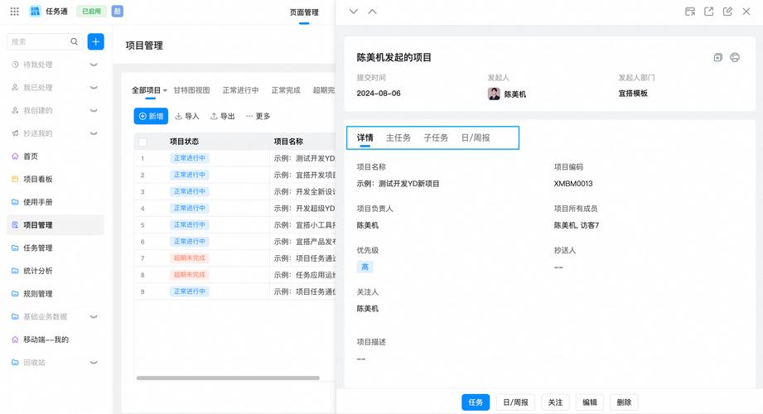Click row 8 超期未完成 status tag
Viewport: 763px width, 414px height.
click(x=189, y=275)
